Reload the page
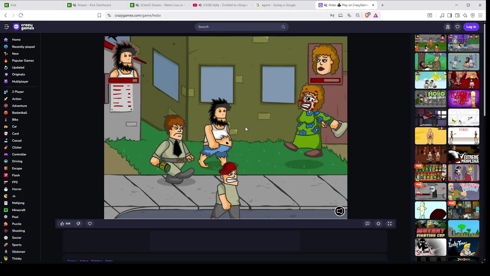 [21, 15]
